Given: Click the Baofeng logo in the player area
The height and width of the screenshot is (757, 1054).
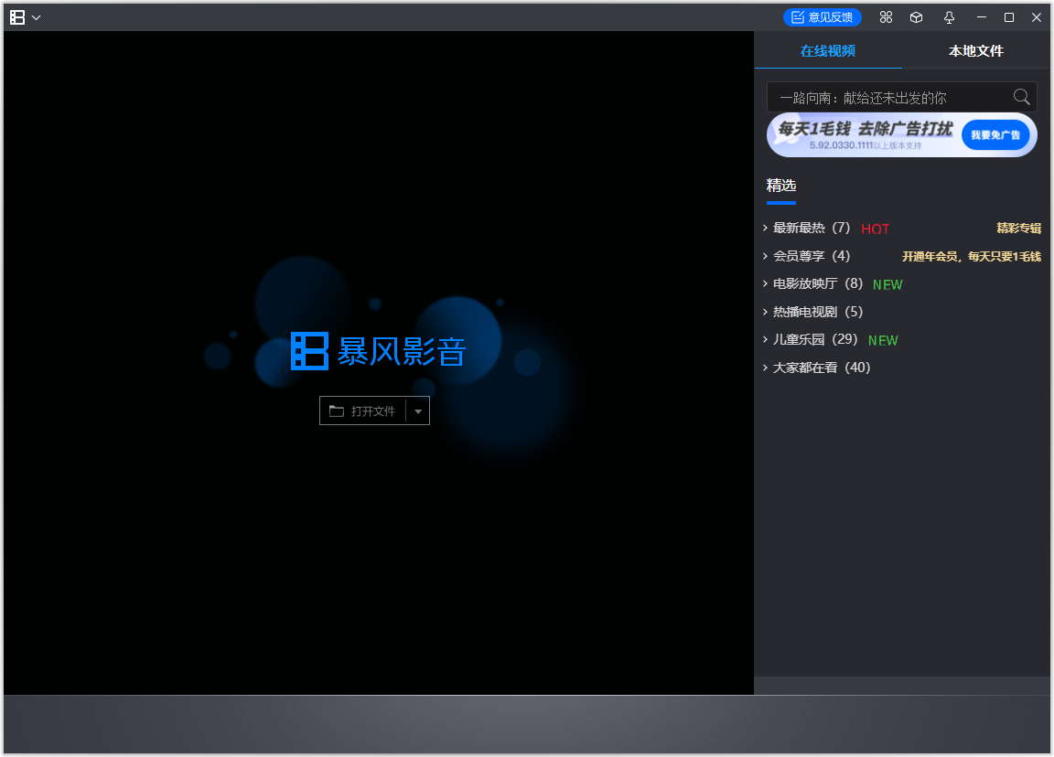Looking at the screenshot, I should tap(309, 352).
